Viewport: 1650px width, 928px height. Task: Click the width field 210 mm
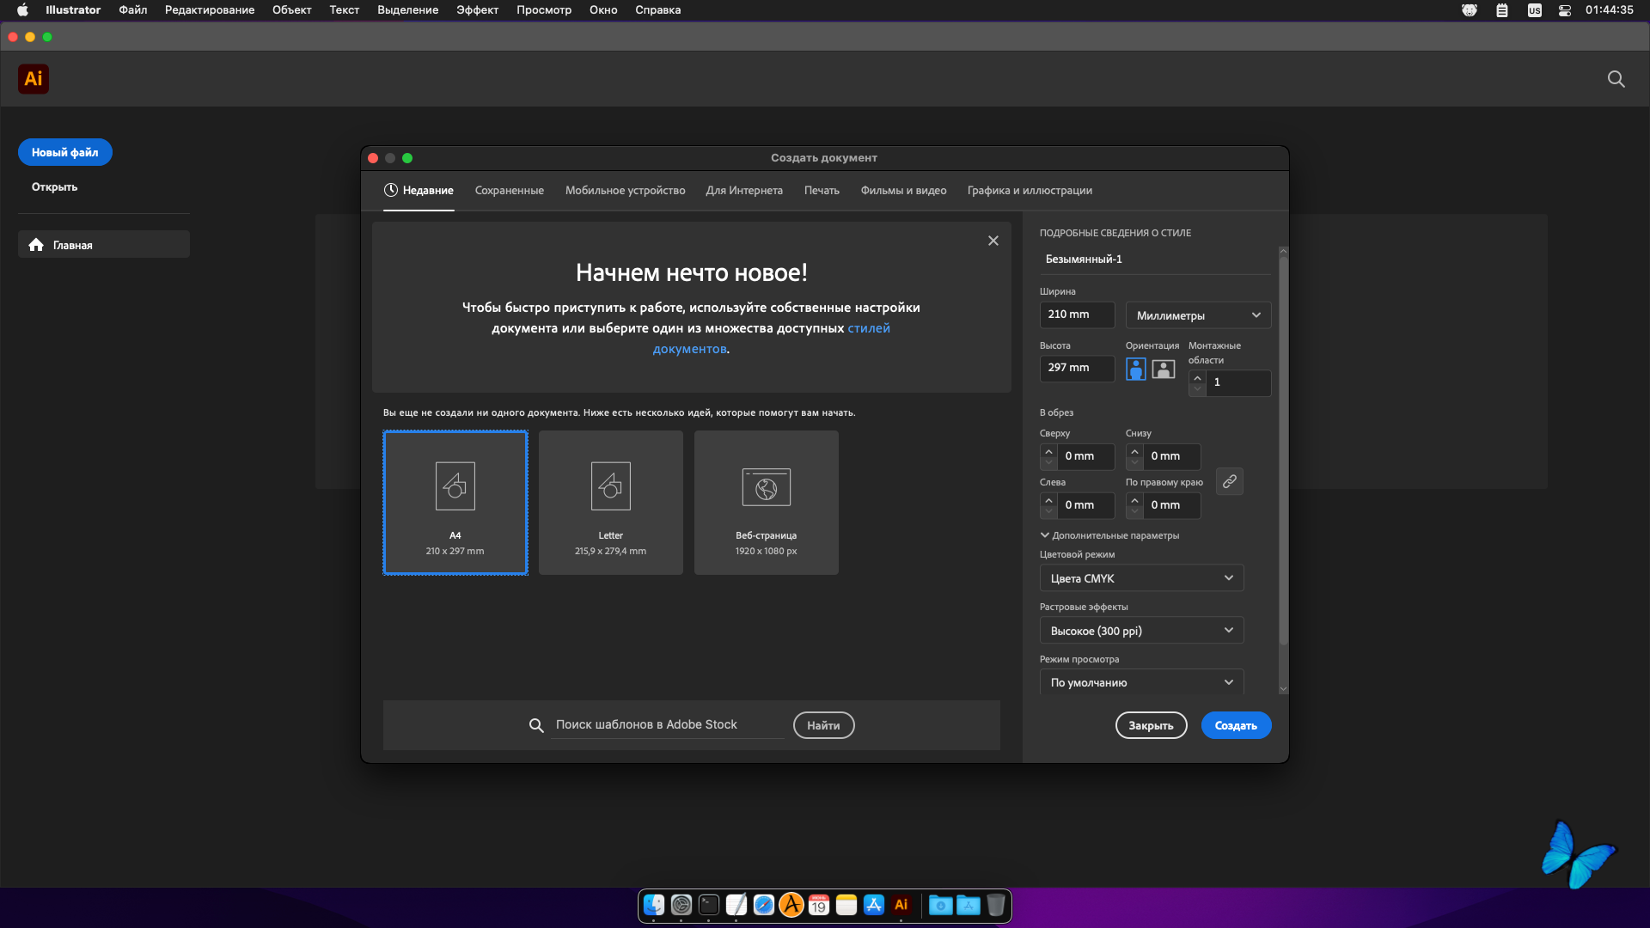[1077, 314]
